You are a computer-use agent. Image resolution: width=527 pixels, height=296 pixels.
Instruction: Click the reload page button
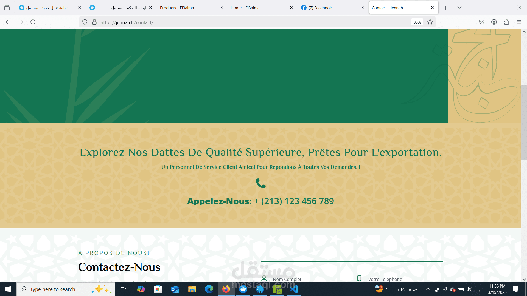click(33, 22)
